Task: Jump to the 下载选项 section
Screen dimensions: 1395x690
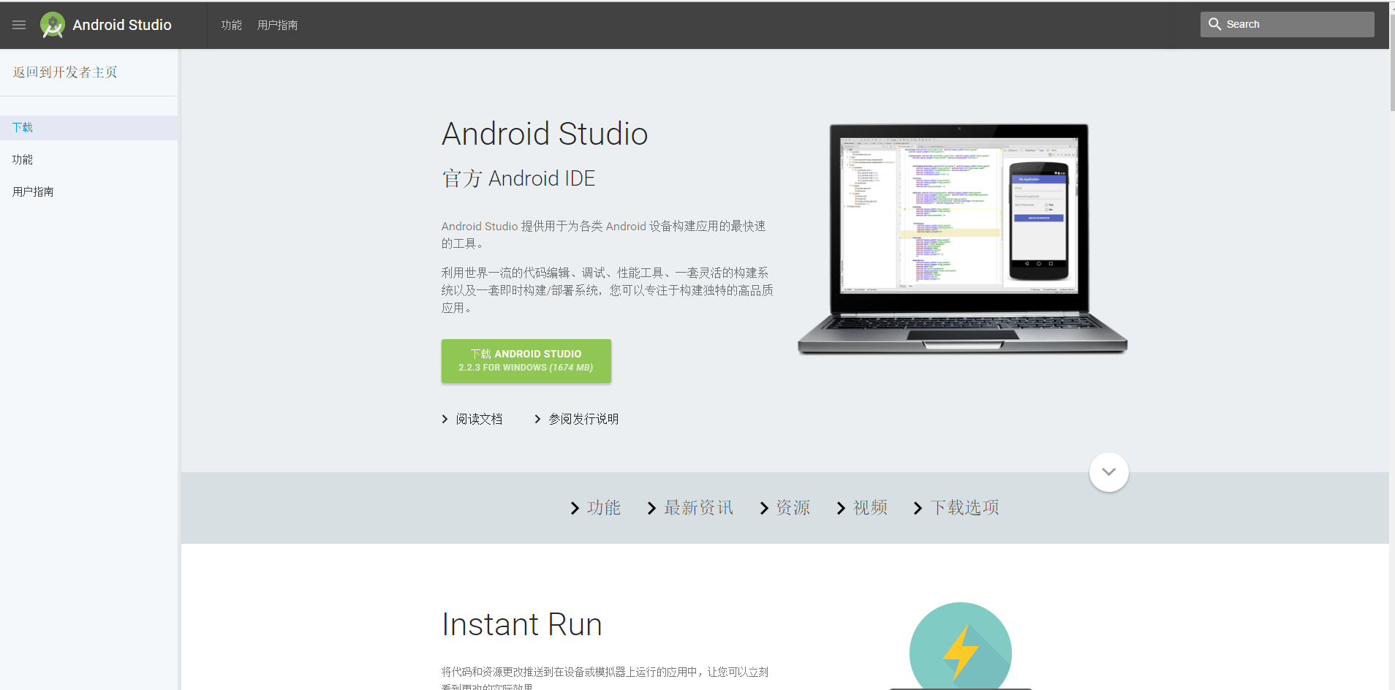Action: [964, 507]
